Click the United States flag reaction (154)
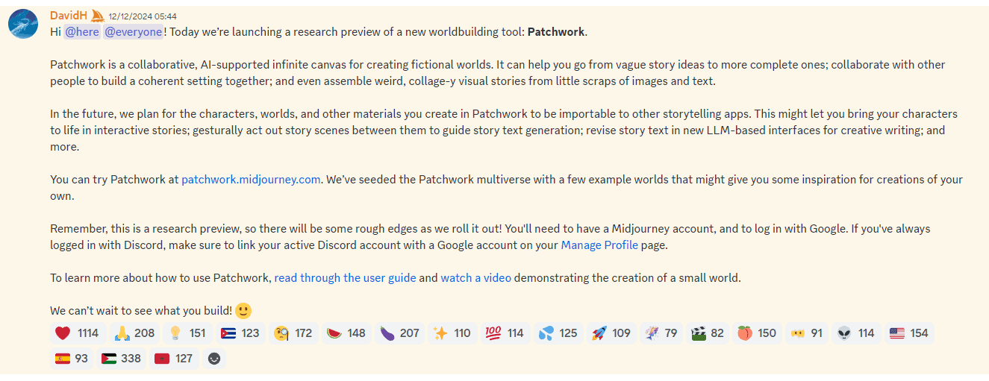The image size is (989, 381). (x=909, y=333)
